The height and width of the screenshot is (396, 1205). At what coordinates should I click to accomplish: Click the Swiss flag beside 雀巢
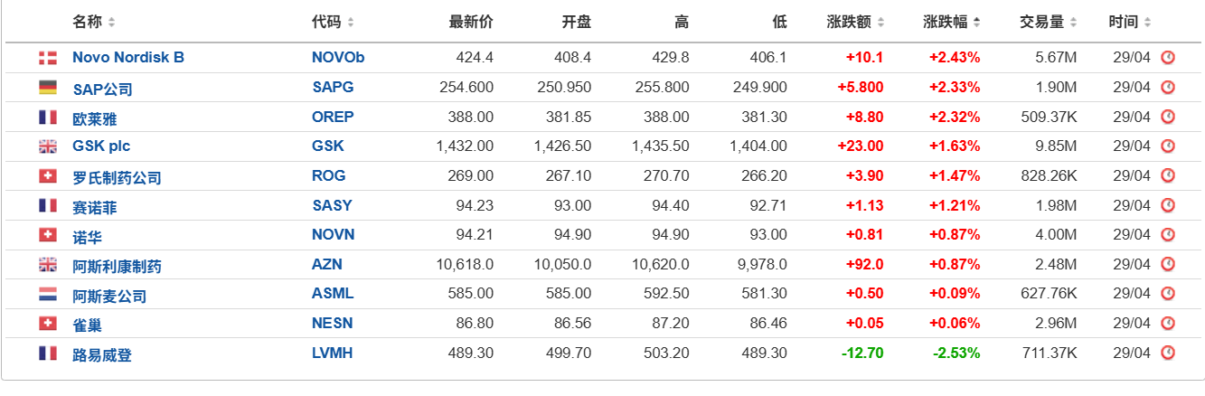[48, 324]
